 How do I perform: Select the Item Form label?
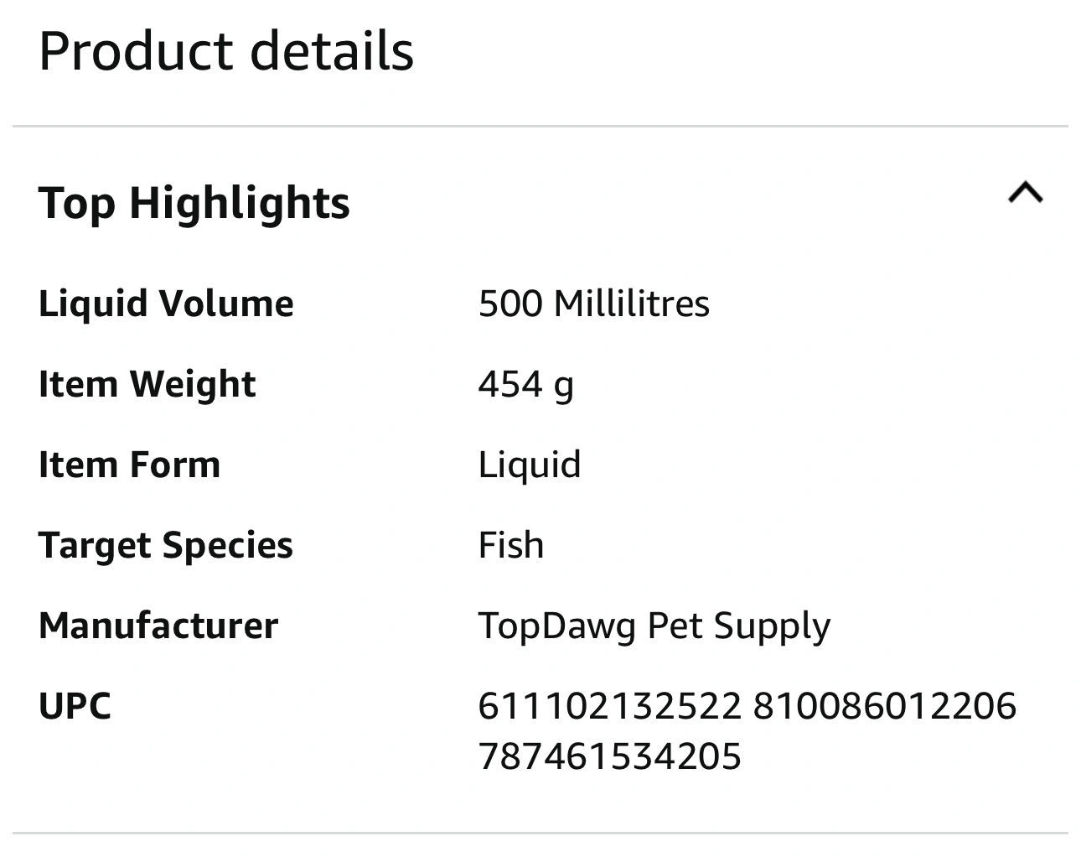pyautogui.click(x=129, y=465)
